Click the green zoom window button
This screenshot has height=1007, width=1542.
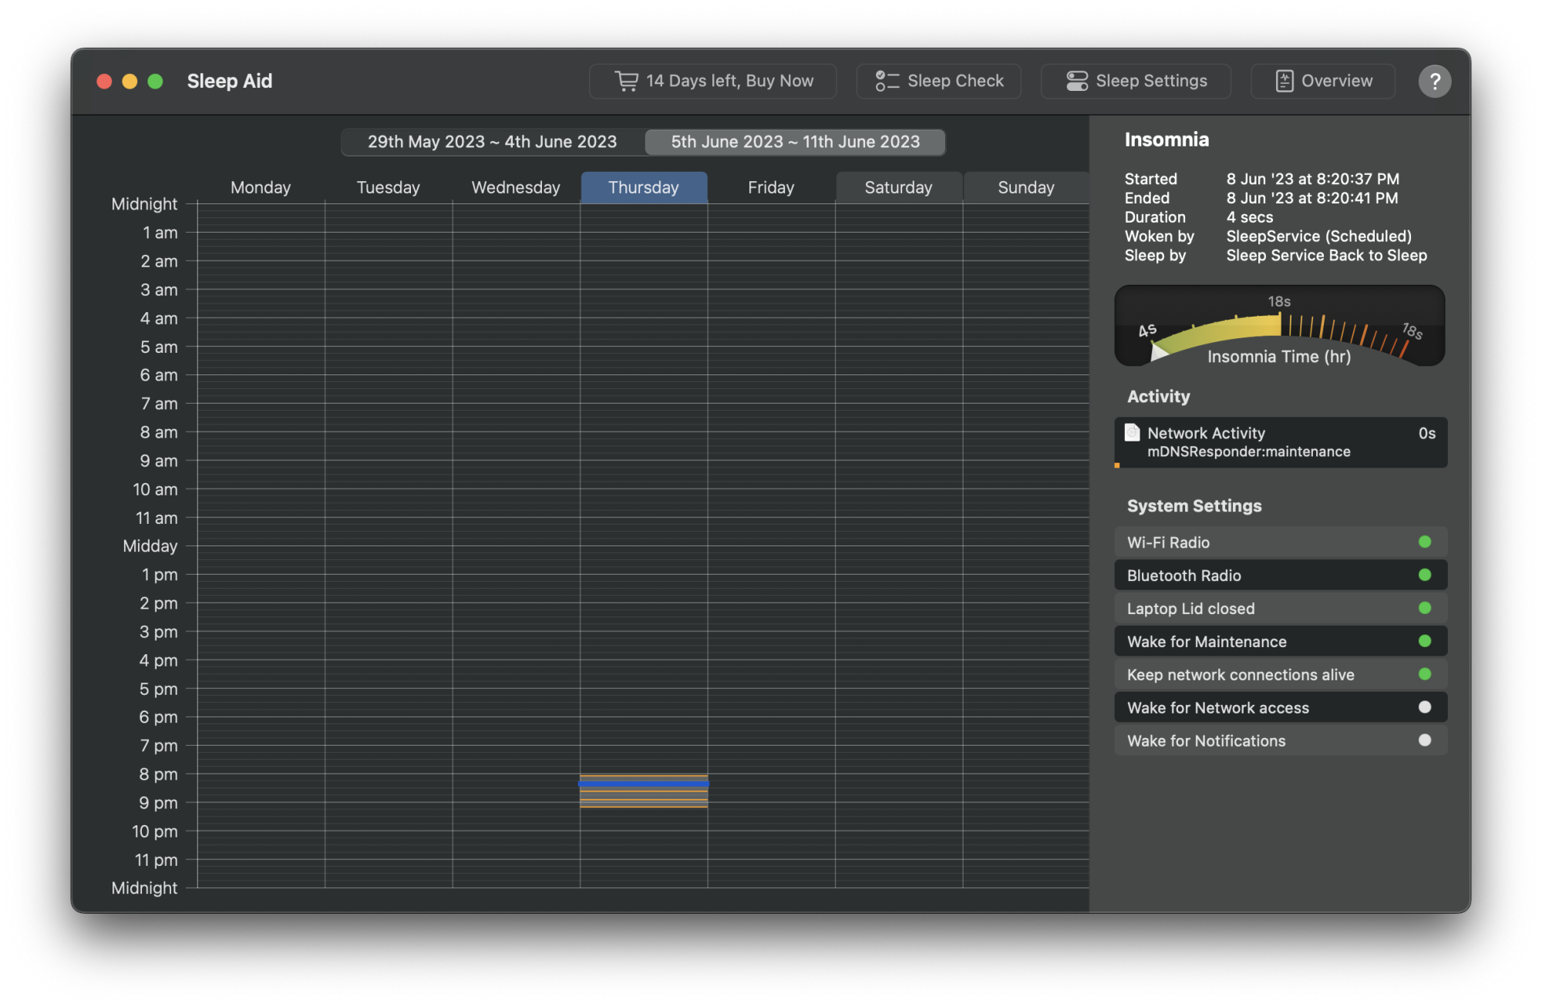coord(155,82)
